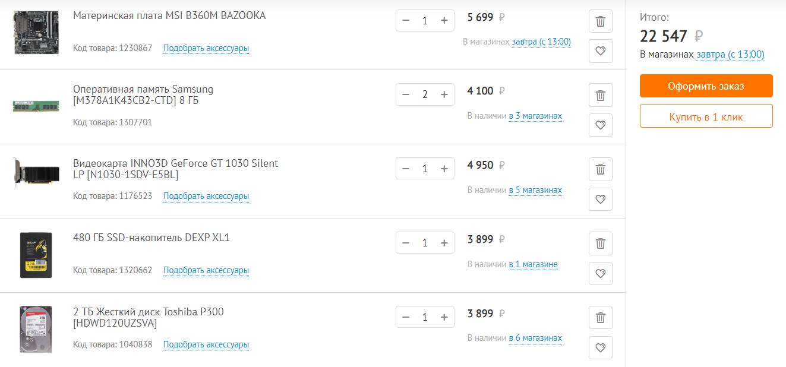786x367 pixels.
Task: Favorite the MSI B360M BAZOOKA motherboard
Action: (600, 51)
